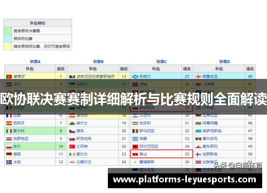Click the Albania flag icon
This screenshot has height=193, width=267.
pos(135,147)
